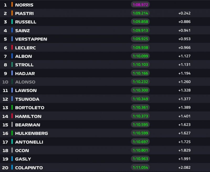Click the grey team bar beside OCON

tap(12, 150)
